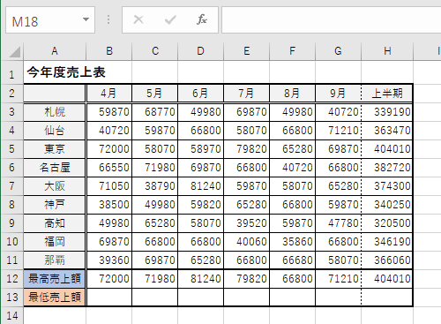Click the 那覇 row label cell

click(x=55, y=260)
